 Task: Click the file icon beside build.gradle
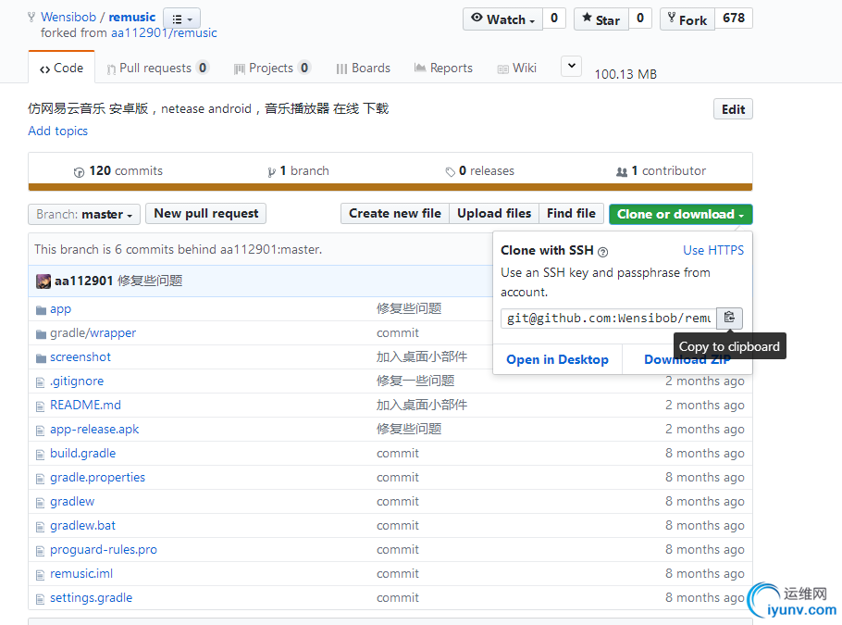tap(41, 455)
